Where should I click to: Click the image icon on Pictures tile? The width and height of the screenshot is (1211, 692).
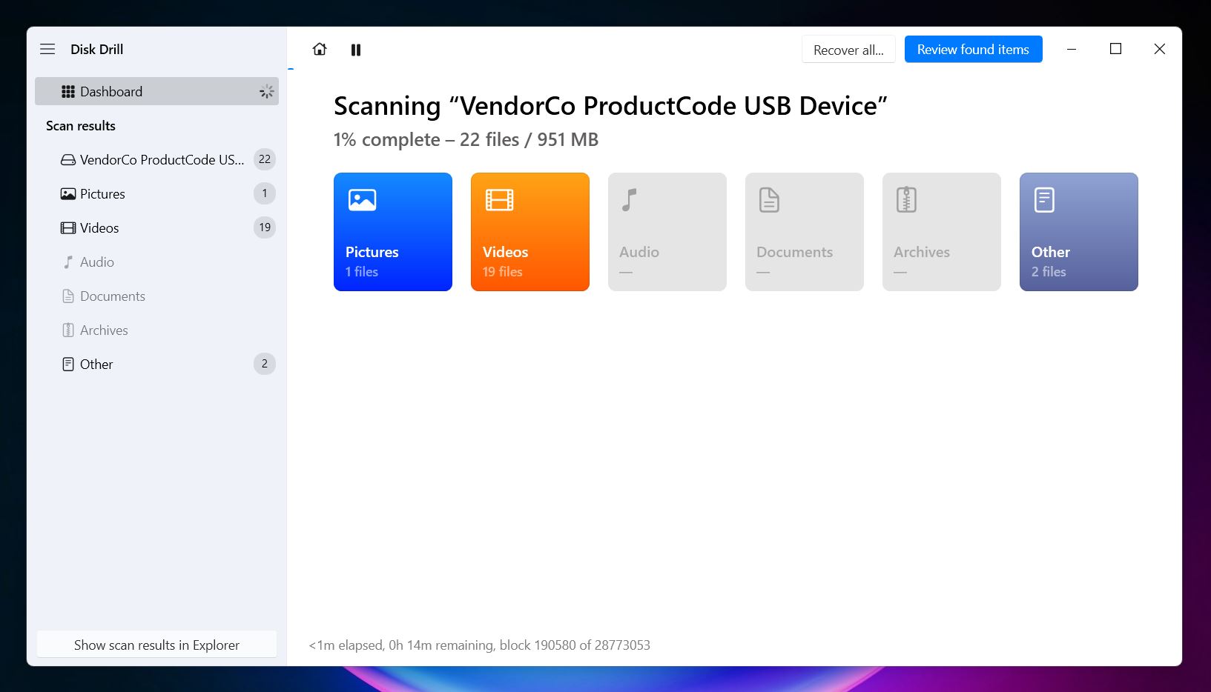(x=363, y=200)
